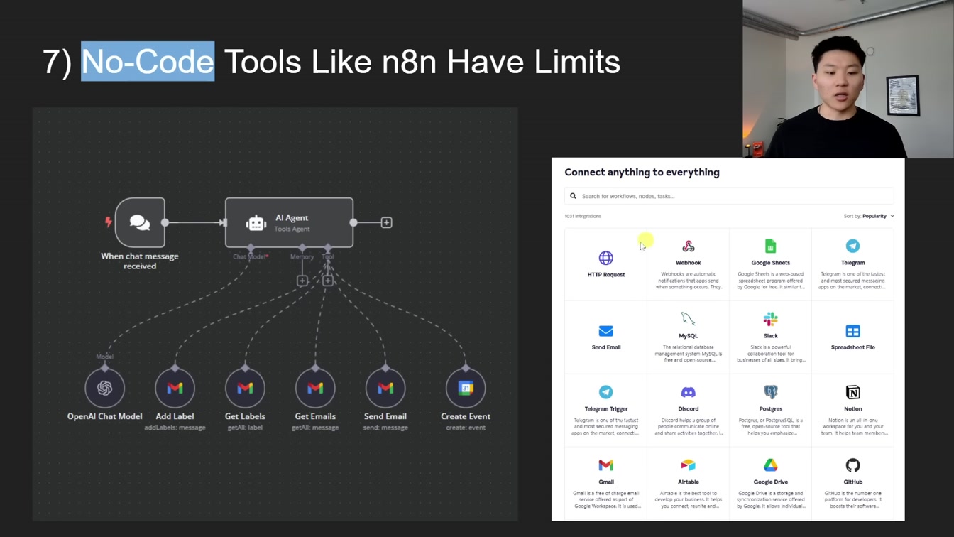Click 'Connect anything to everything' heading
Screen dimensions: 954x537
tap(642, 172)
